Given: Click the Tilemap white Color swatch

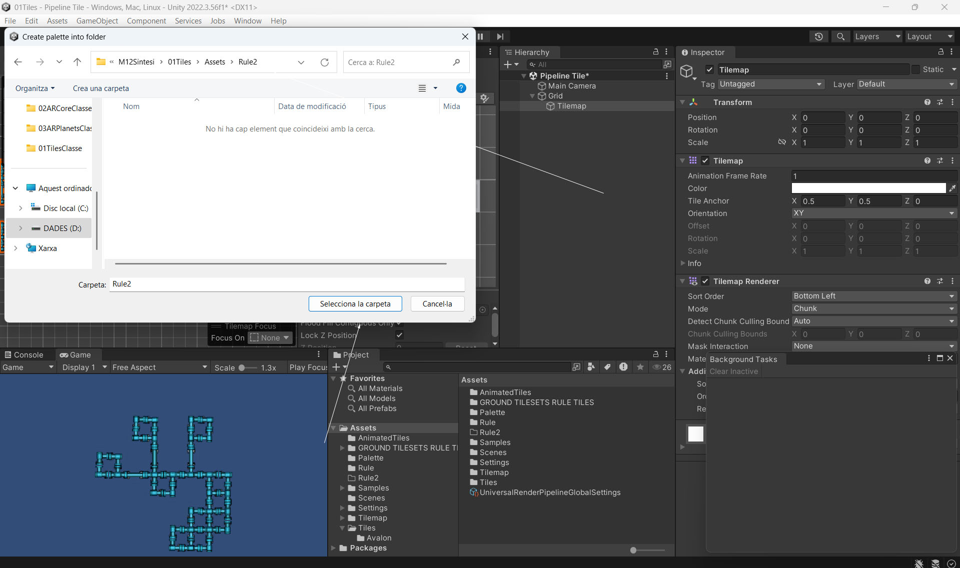Looking at the screenshot, I should click(x=868, y=188).
